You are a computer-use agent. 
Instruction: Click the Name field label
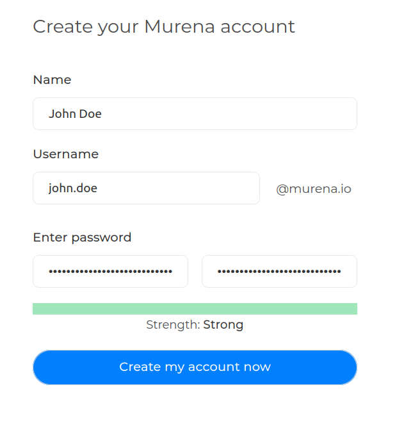click(52, 80)
